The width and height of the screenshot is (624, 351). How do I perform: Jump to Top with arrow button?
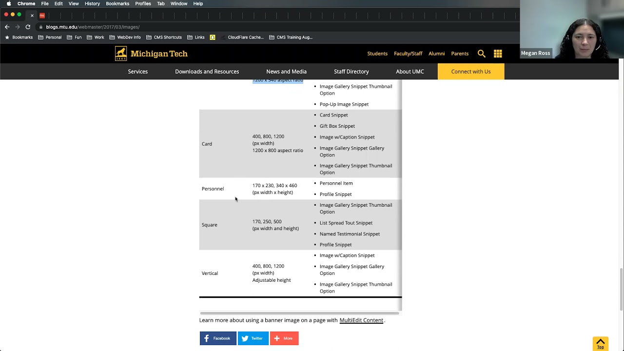pos(600,344)
